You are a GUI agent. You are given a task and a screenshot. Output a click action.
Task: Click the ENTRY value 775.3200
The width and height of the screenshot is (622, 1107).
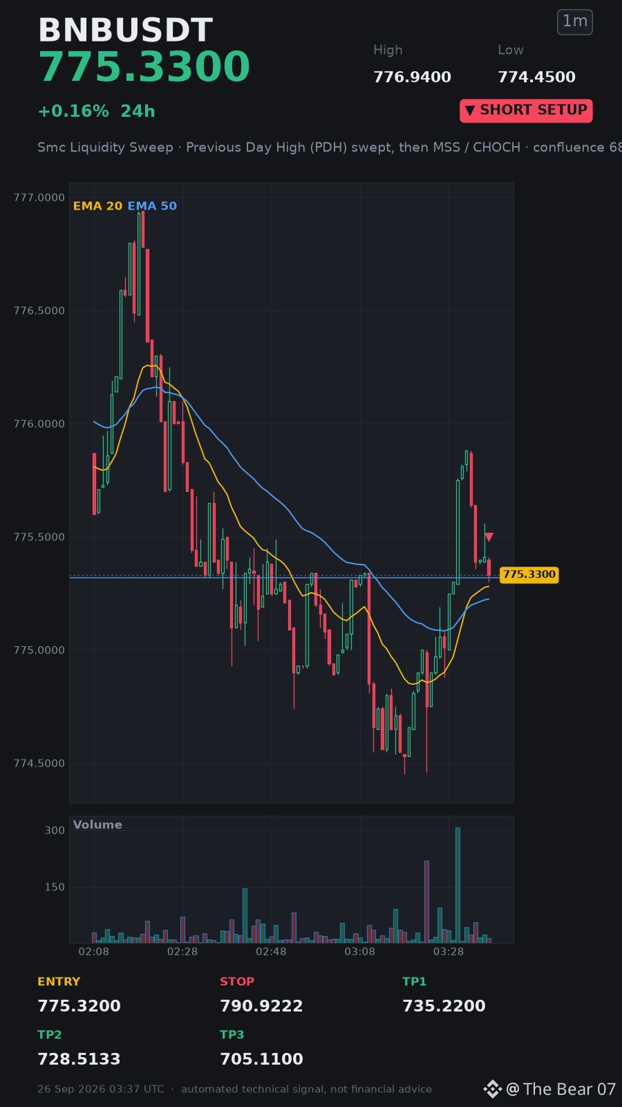[x=79, y=1006]
